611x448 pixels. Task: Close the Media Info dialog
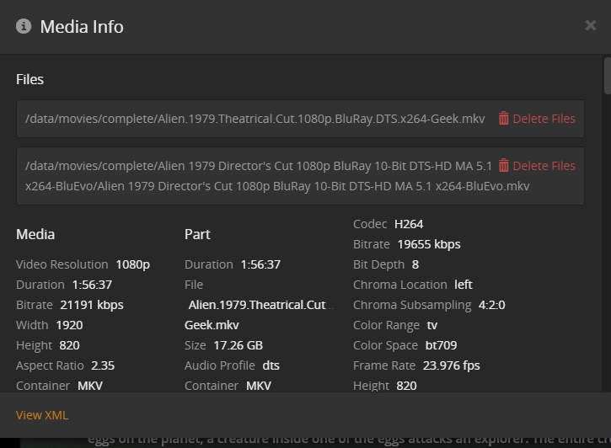(590, 25)
